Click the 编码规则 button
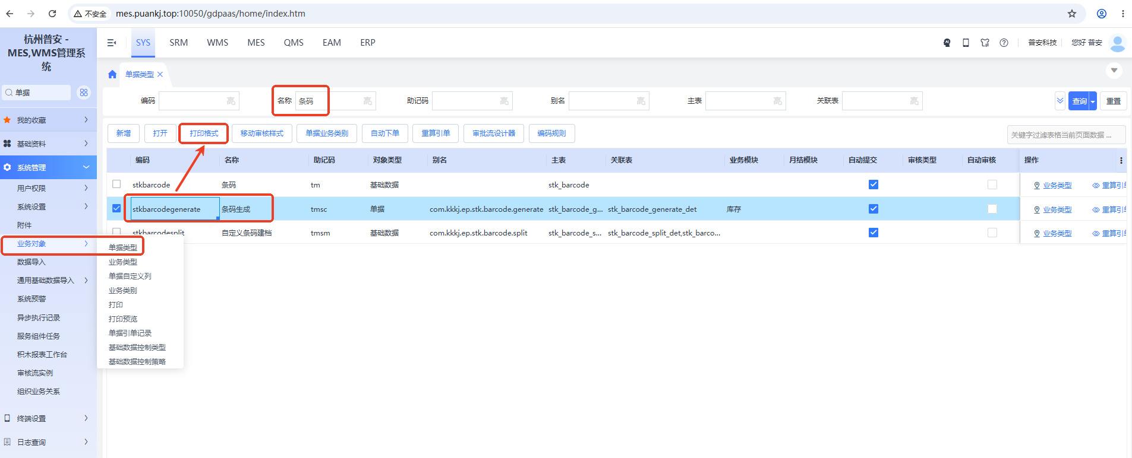Screen dimensions: 1132x458 [551, 133]
